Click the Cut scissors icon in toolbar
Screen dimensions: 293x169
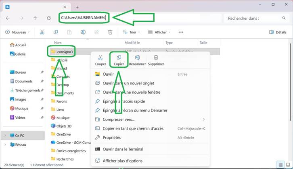(42, 32)
